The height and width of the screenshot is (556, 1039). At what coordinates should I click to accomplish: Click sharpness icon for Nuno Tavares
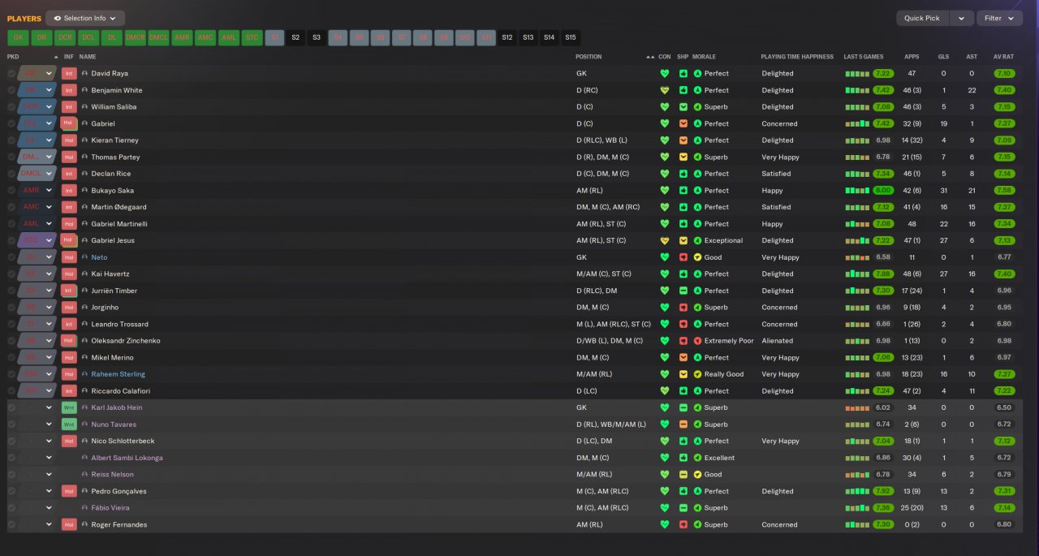coord(683,425)
